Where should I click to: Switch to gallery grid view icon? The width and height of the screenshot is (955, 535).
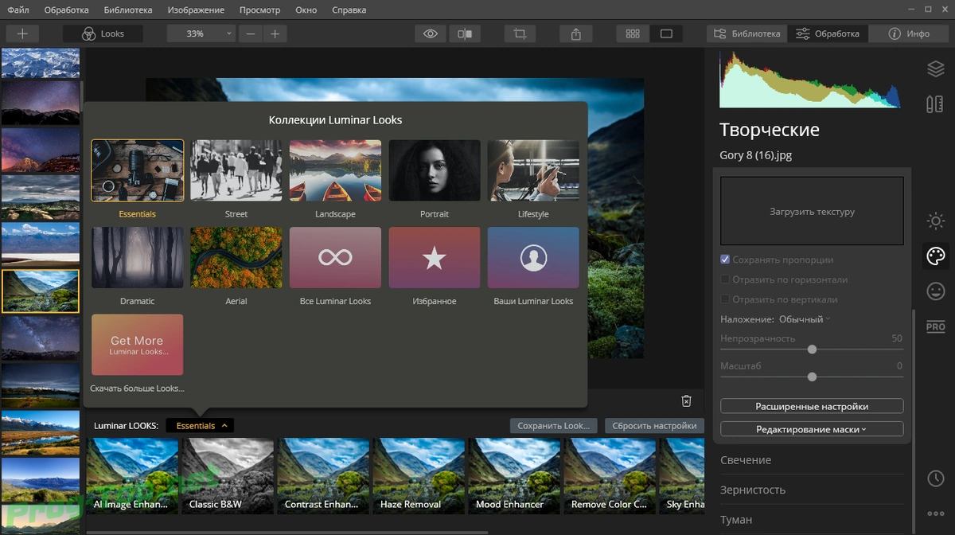coord(633,34)
